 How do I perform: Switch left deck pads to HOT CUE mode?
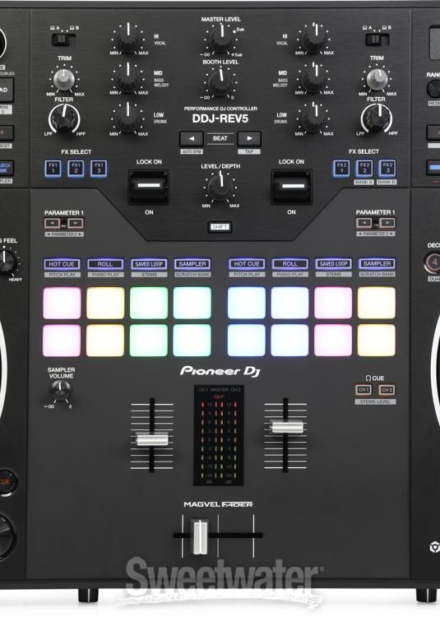tap(62, 264)
